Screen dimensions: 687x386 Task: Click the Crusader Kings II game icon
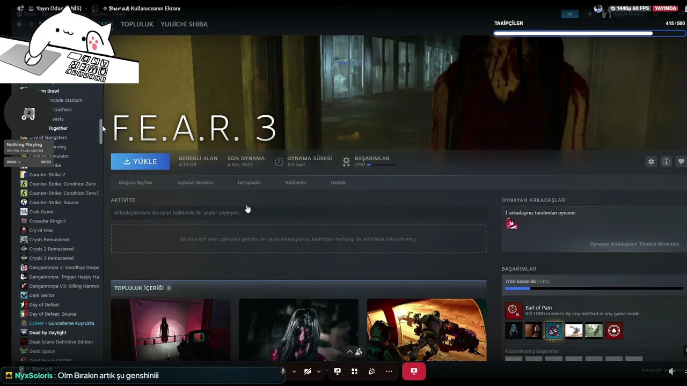(x=24, y=221)
